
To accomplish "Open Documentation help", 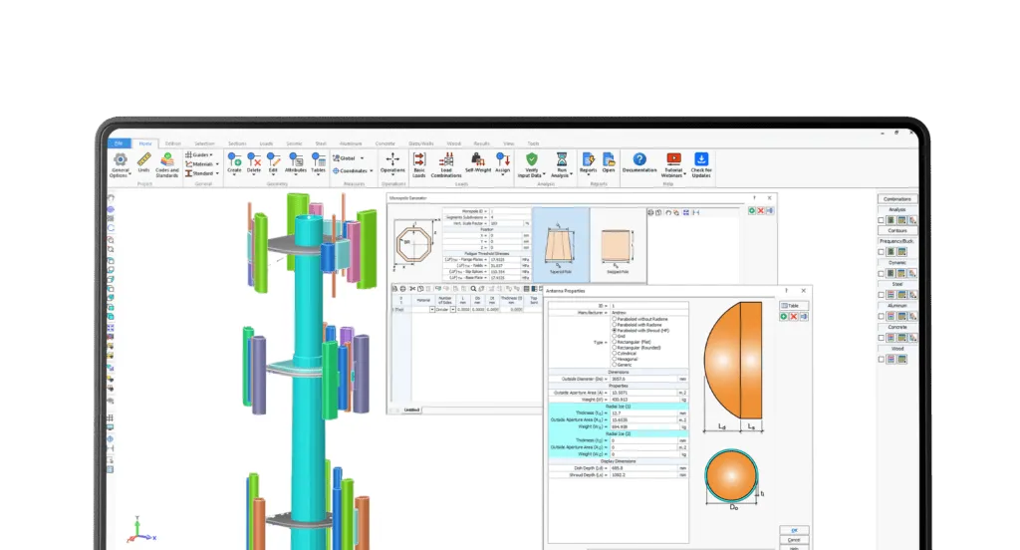I will [x=639, y=162].
